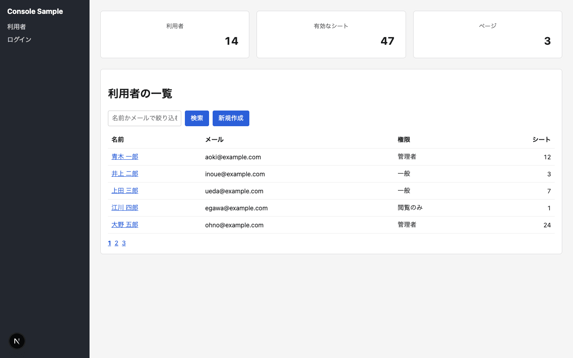Screen dimensions: 573x358
Task: Click the 検索 button
Action: pyautogui.click(x=197, y=118)
